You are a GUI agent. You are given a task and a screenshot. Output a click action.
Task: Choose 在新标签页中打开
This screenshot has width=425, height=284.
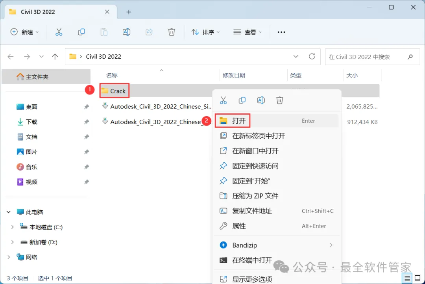pyautogui.click(x=277, y=136)
